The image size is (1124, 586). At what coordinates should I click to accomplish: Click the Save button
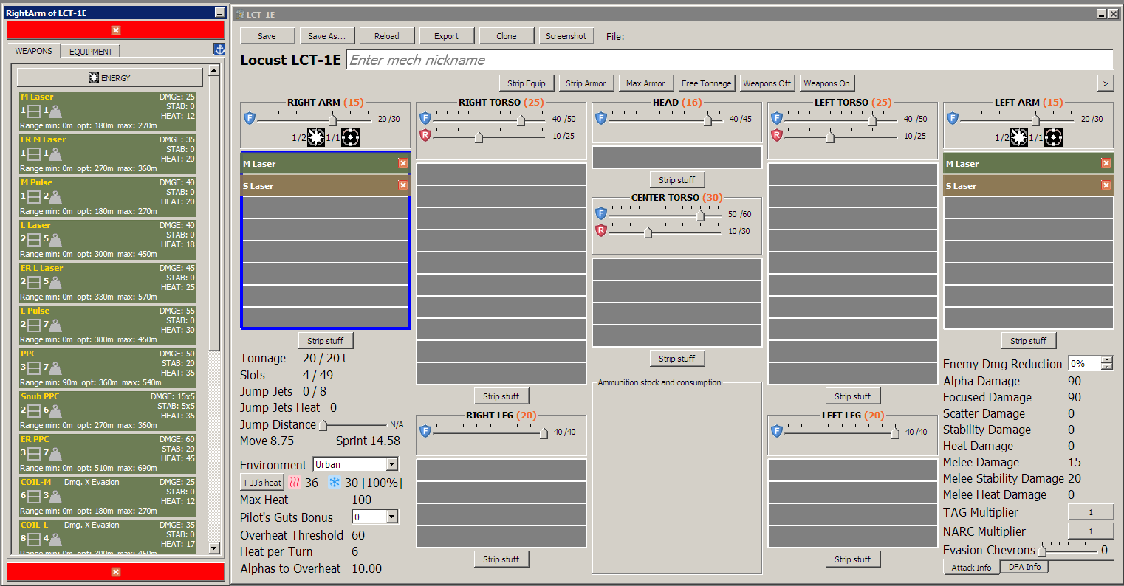pyautogui.click(x=267, y=36)
